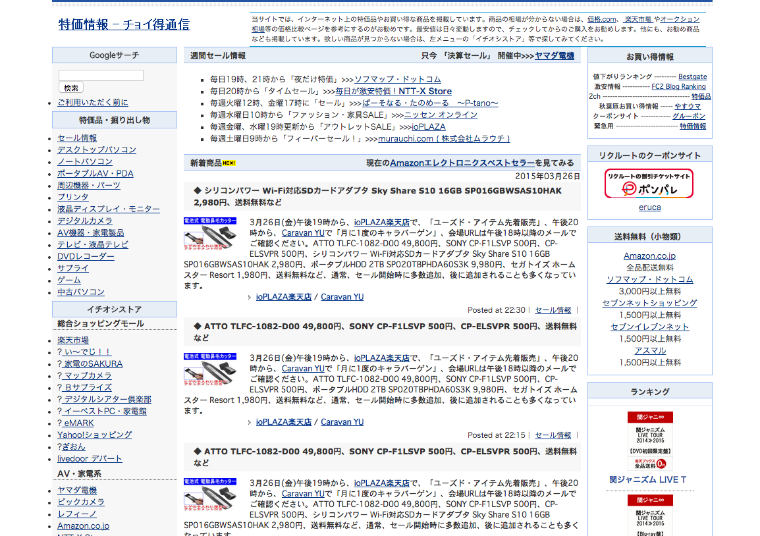
Task: Open the eruca link
Action: tap(649, 207)
